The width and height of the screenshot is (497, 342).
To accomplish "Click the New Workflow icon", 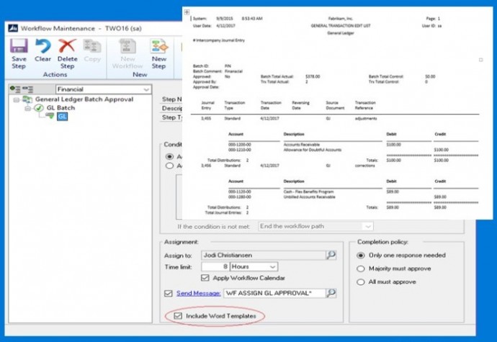I will click(x=127, y=46).
